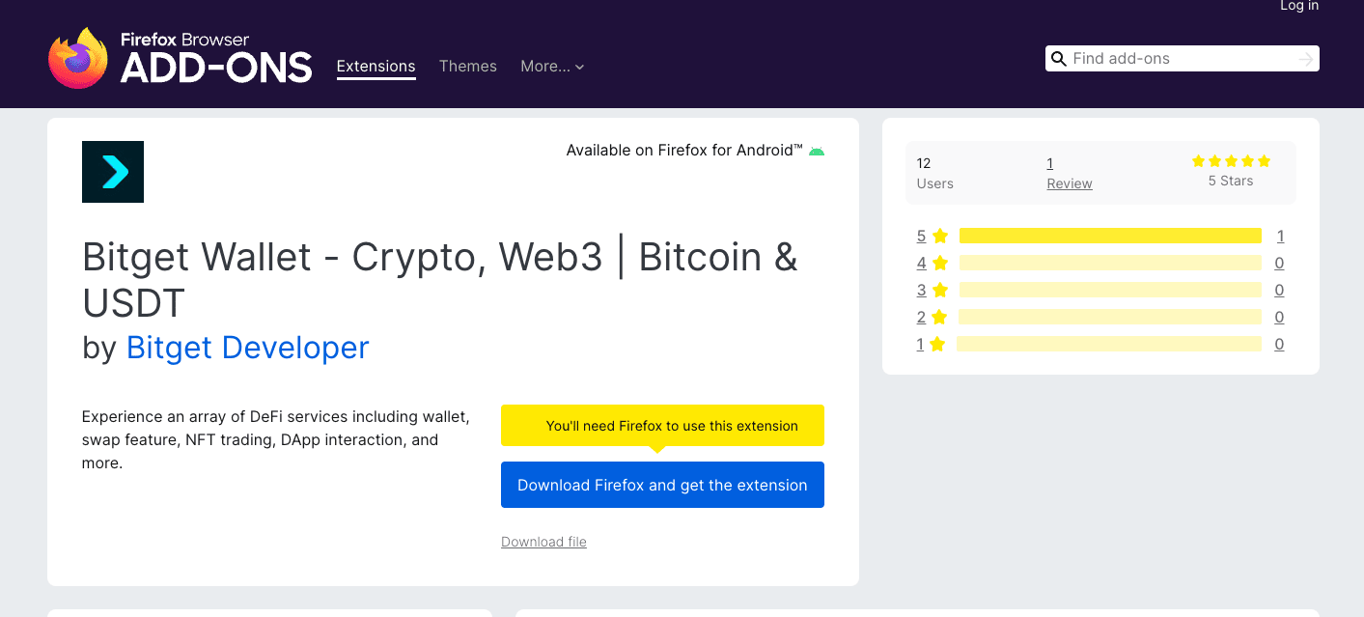Click the search submit arrow icon

(x=1306, y=59)
